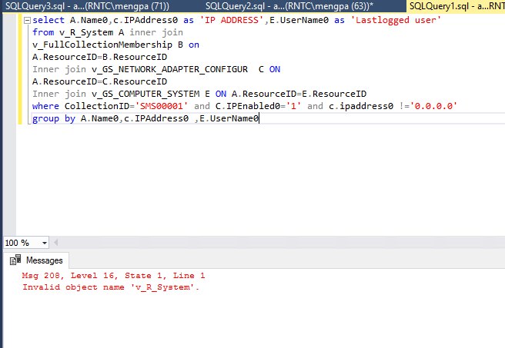Click 'E.UserName0' at end of group by
The image size is (505, 348).
[229, 119]
